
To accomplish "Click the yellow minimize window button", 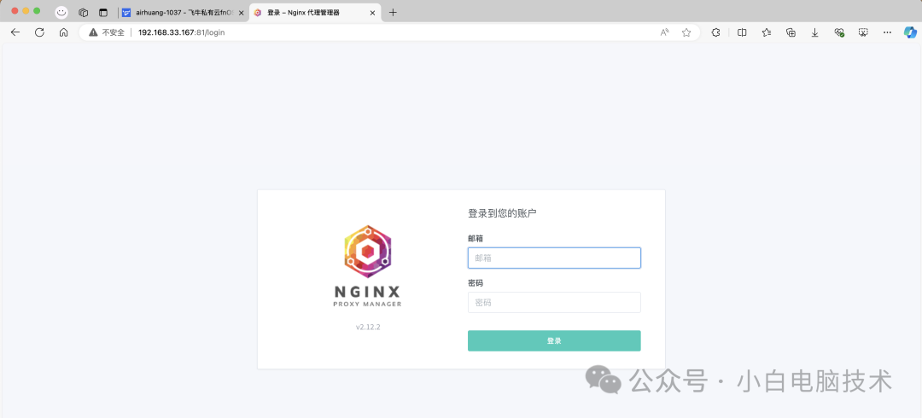I will (x=26, y=11).
